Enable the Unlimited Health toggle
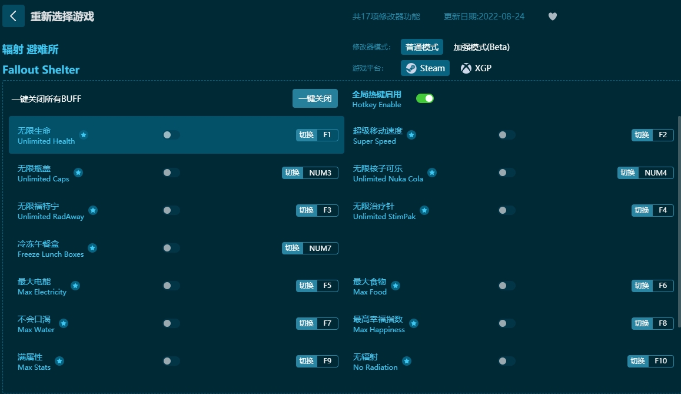Viewport: 681px width, 394px height. point(171,135)
